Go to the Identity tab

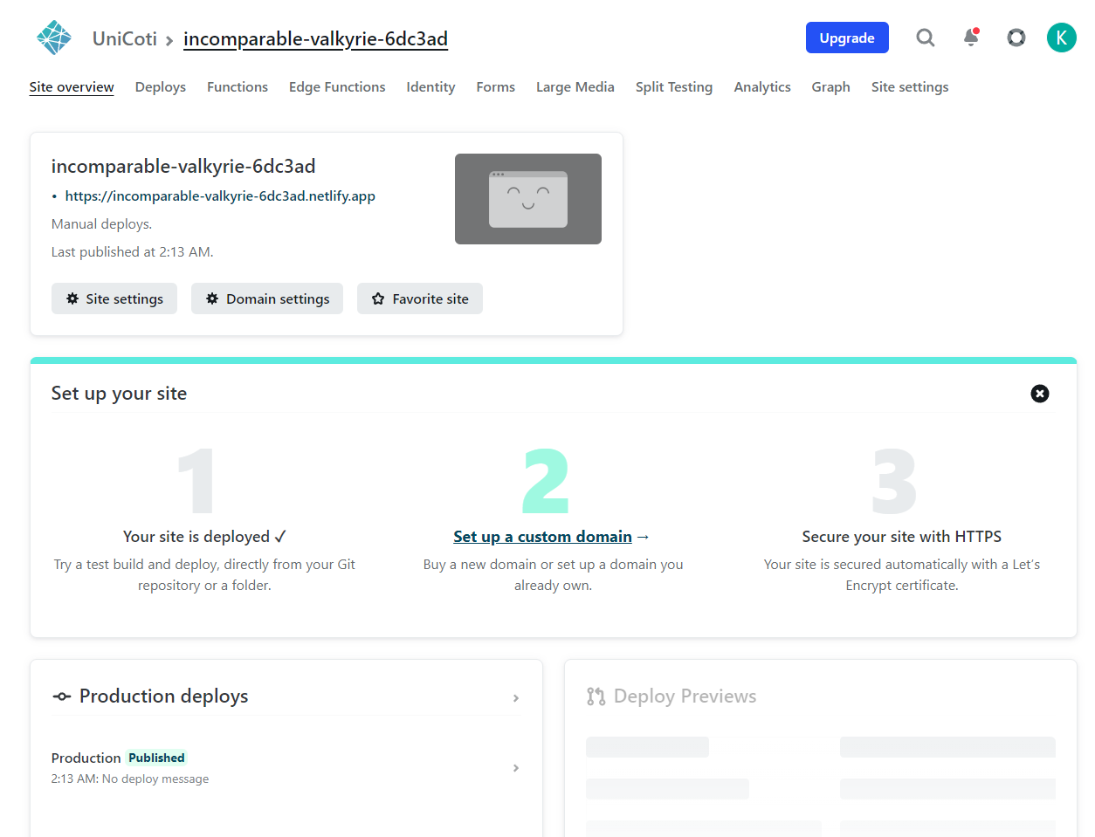(x=430, y=87)
